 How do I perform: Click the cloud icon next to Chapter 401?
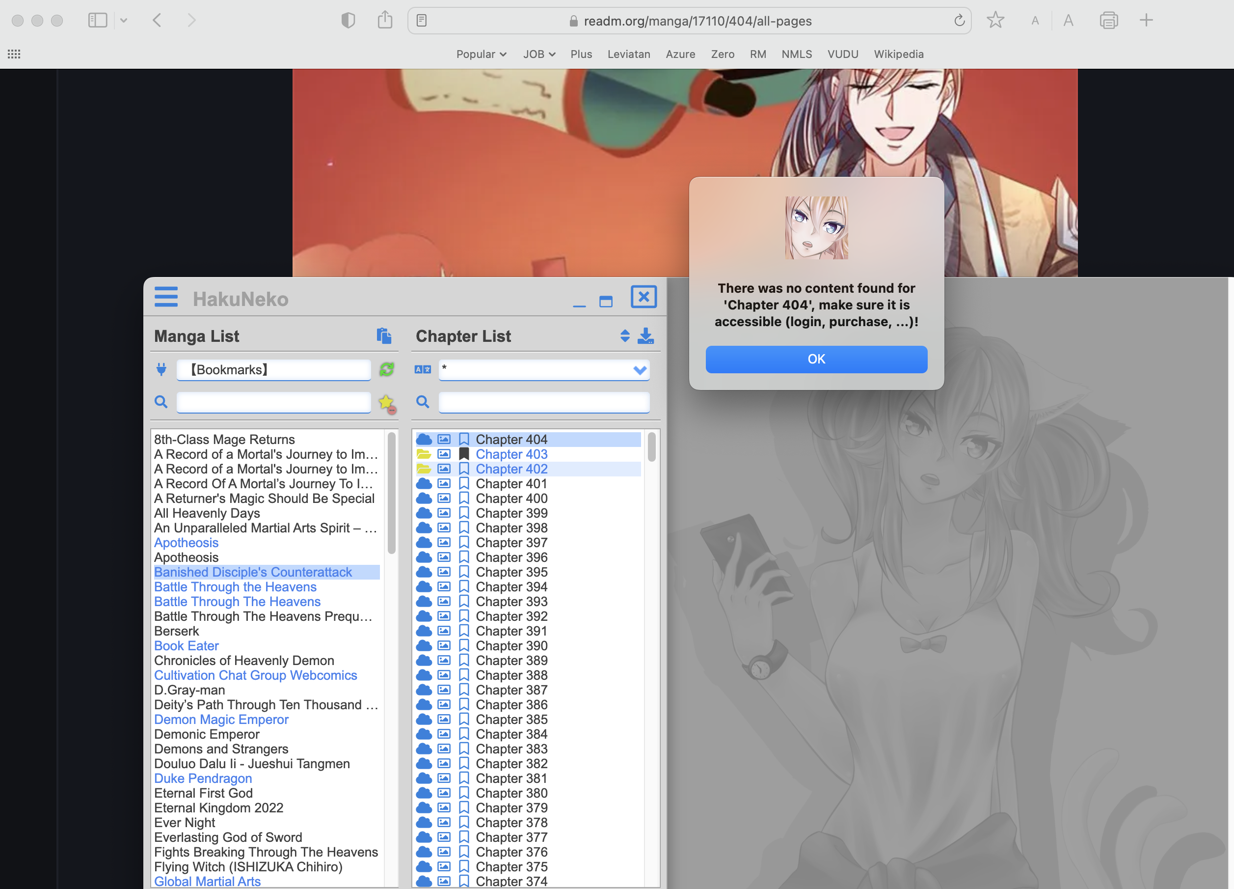[424, 483]
